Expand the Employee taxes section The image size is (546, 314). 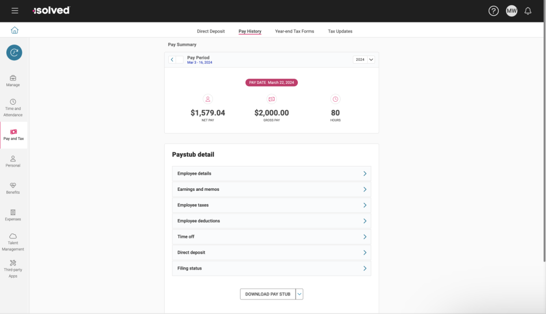click(271, 205)
